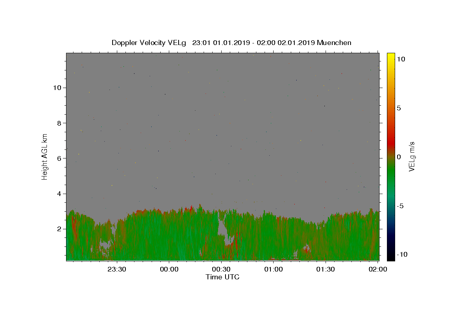Click the 'Muenchen' location text in title
This screenshot has width=469, height=313.
pos(334,43)
